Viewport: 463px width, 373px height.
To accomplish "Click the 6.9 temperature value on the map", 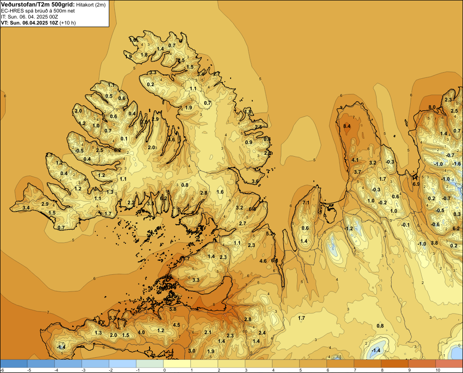I will [x=416, y=184].
